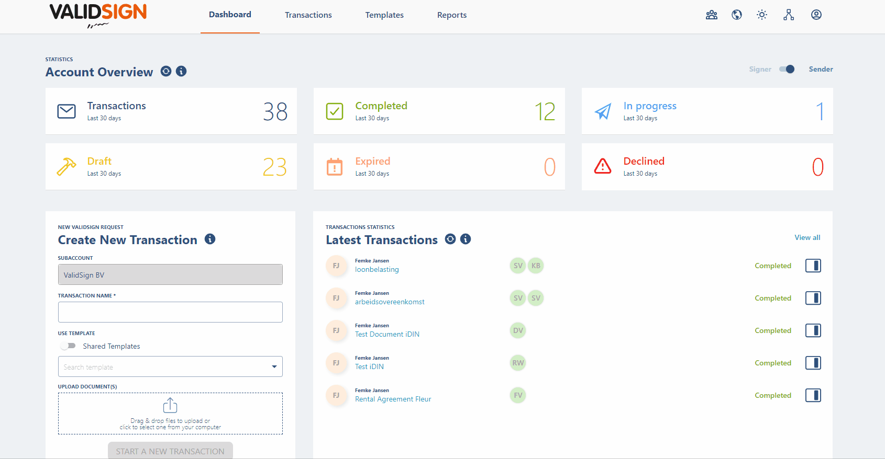Open side panel for arbeidsovereenkomst transaction
This screenshot has width=885, height=459.
click(813, 298)
